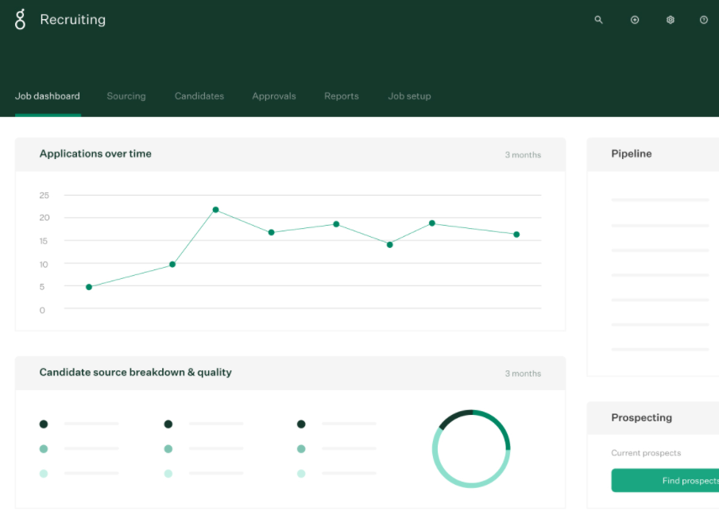This screenshot has height=527, width=719.
Task: Switch to the Sourcing tab
Action: click(x=126, y=96)
